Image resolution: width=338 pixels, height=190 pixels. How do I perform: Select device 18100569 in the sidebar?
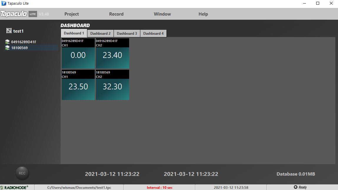point(19,48)
